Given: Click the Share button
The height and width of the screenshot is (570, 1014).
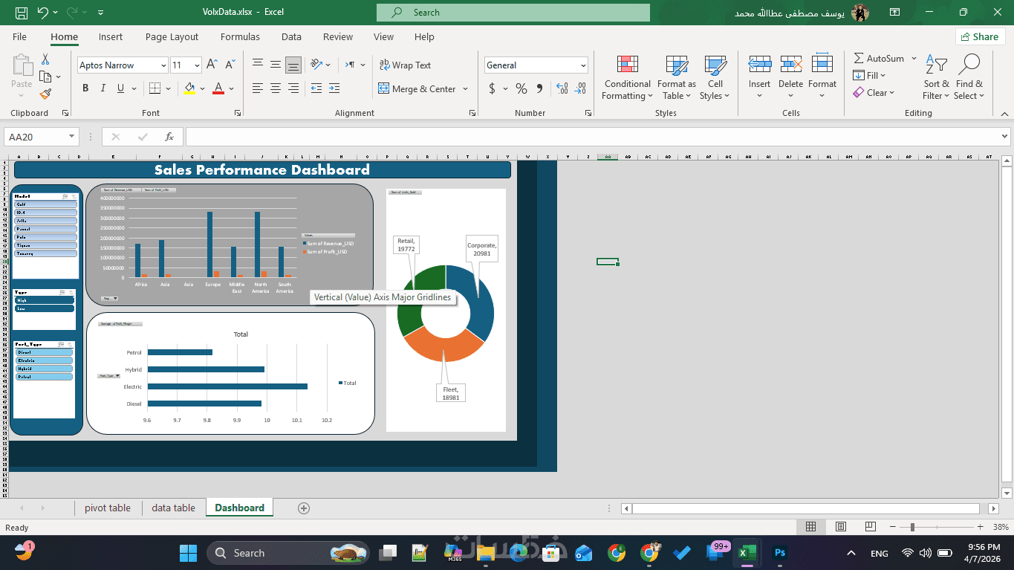Looking at the screenshot, I should click(980, 36).
